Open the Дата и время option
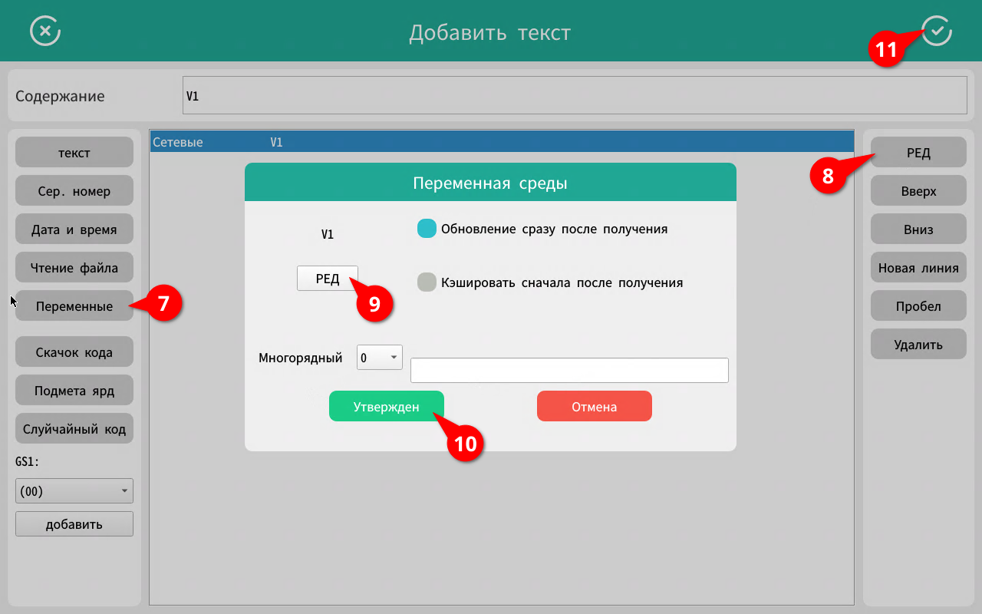Screen dimensions: 982x614 pyautogui.click(x=74, y=229)
